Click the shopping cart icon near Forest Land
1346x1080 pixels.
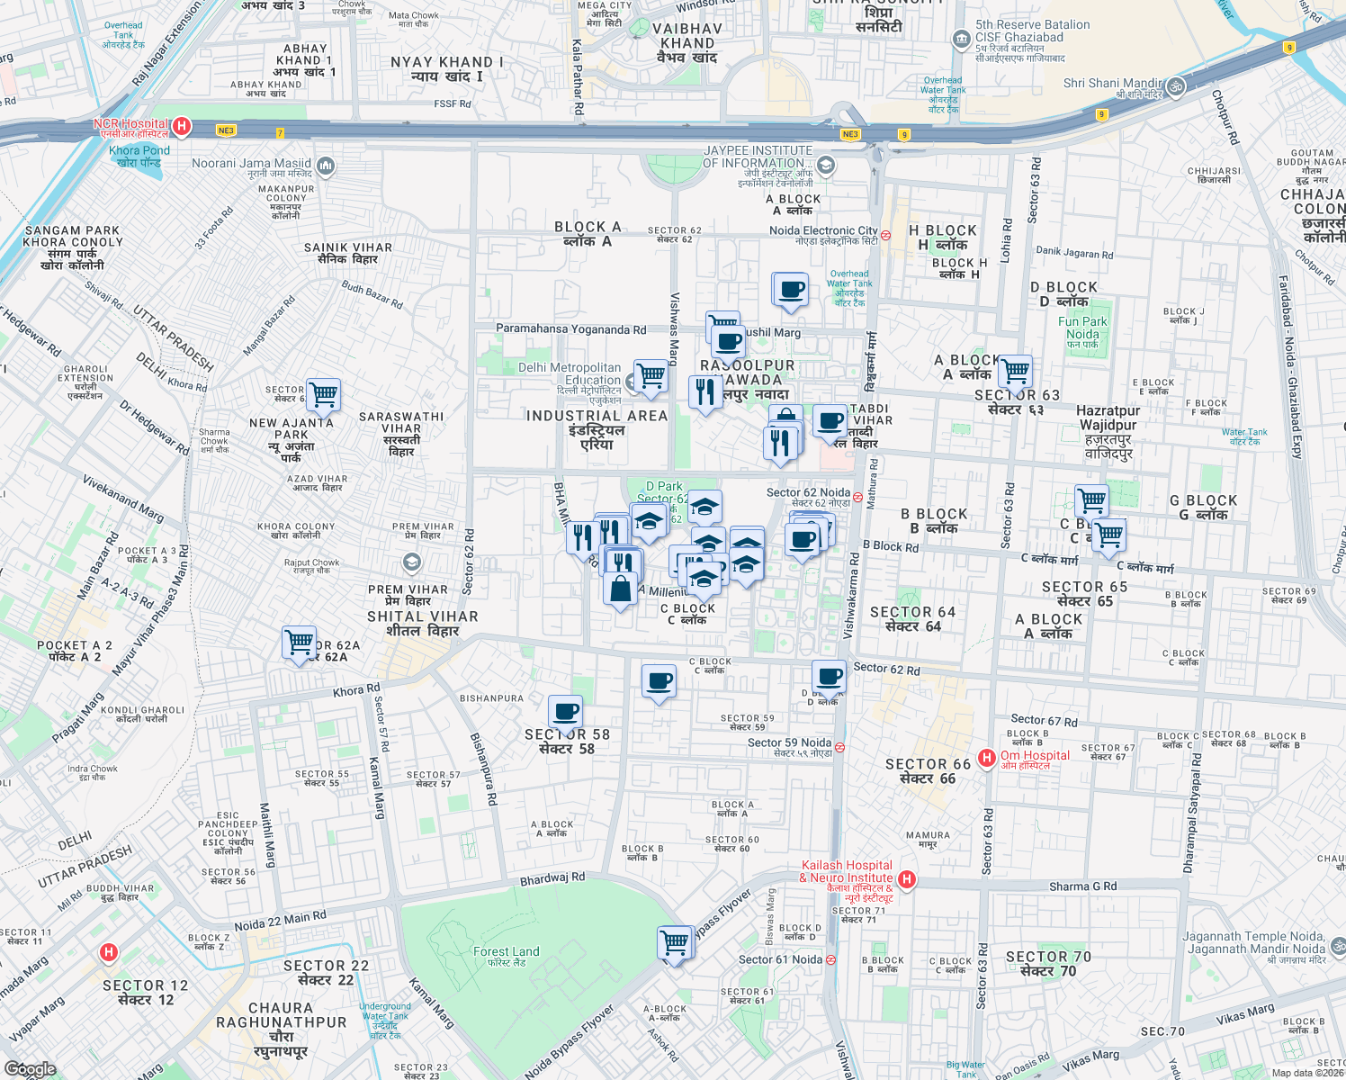click(676, 941)
